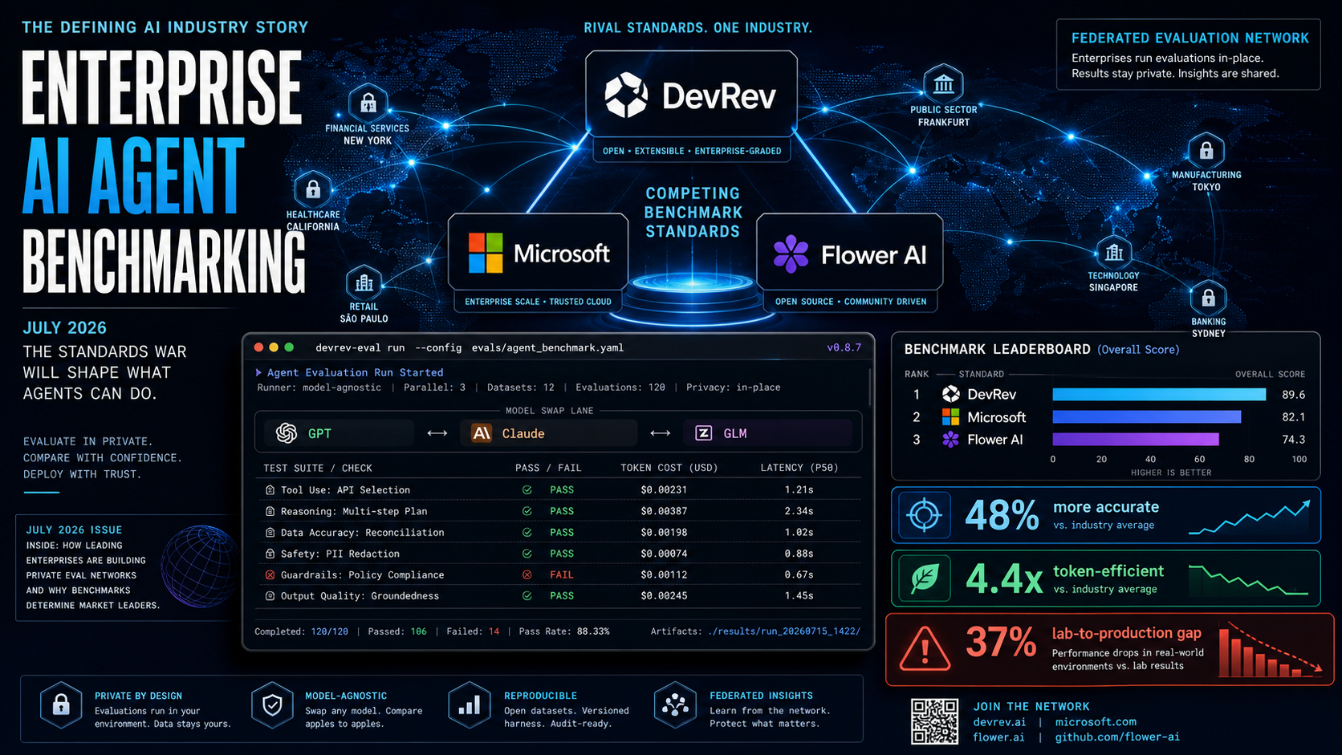Click the 2.34s latency value
This screenshot has width=1342, height=755.
coord(799,511)
